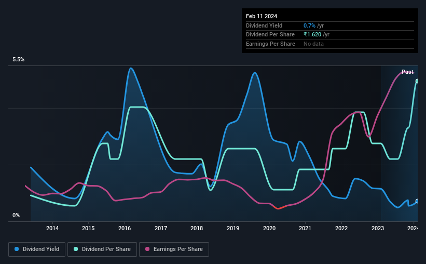Viewport: 426px width, 264px height.
Task: Click the 0.7% Dividend Yield tooltip value
Action: tap(309, 25)
